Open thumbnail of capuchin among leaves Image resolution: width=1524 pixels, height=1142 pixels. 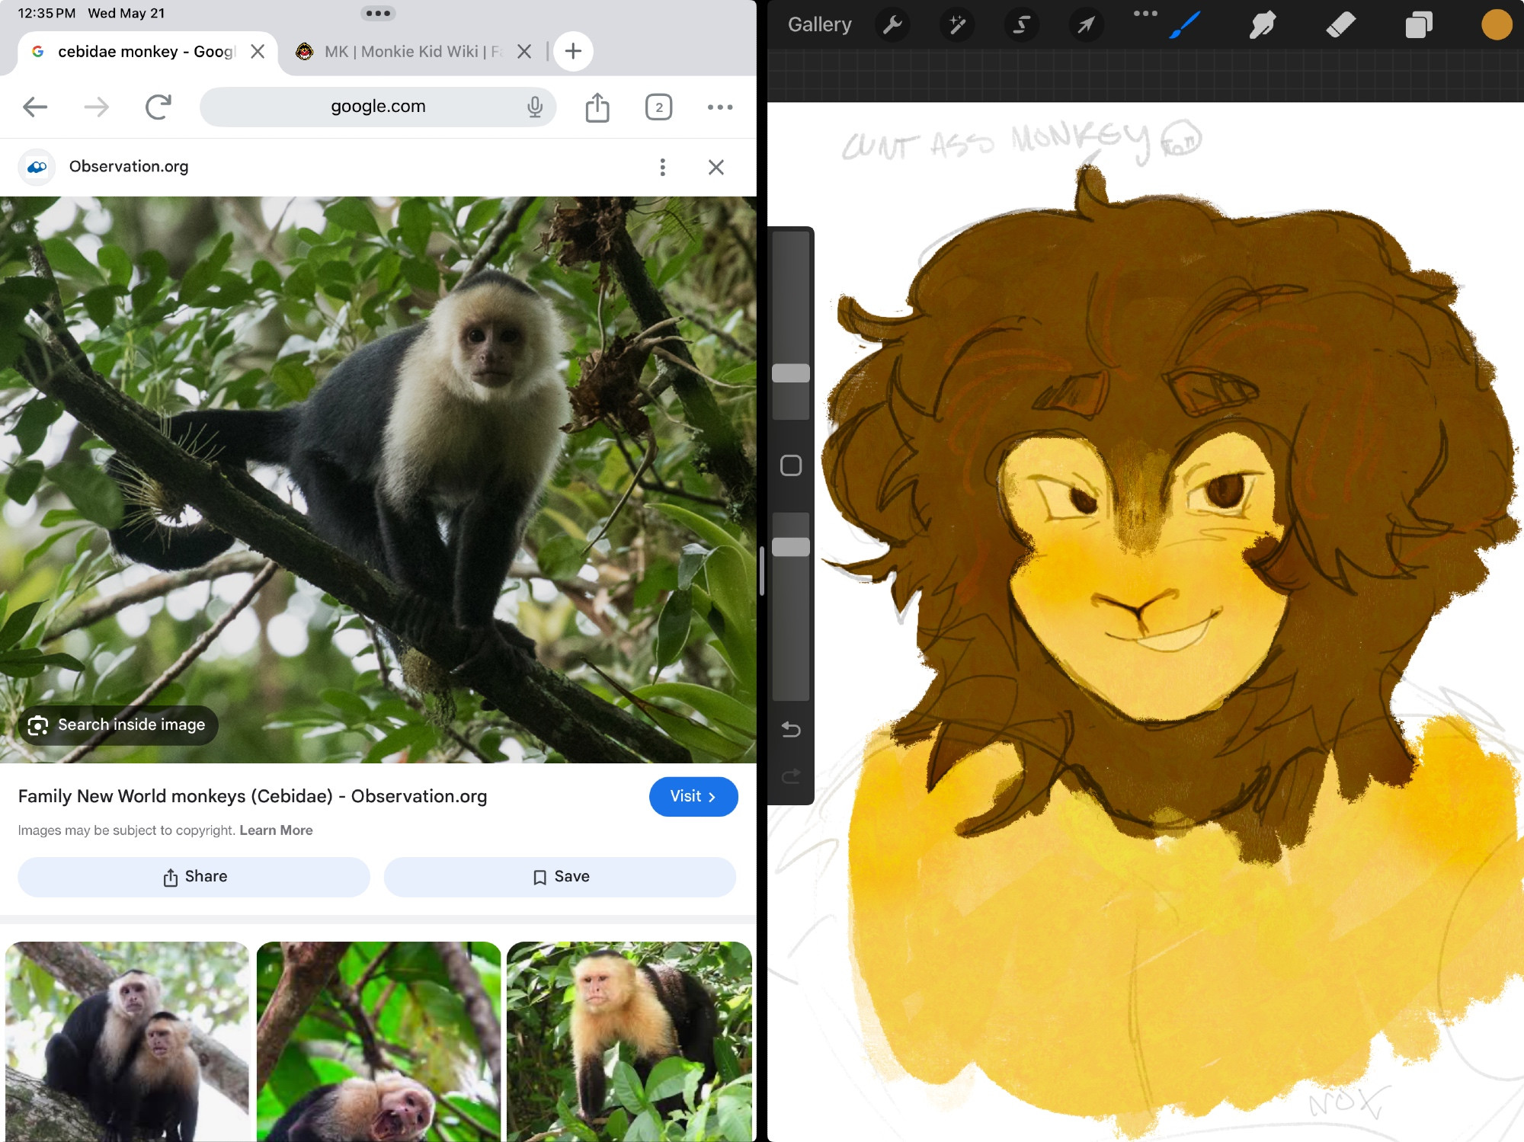pyautogui.click(x=629, y=1041)
